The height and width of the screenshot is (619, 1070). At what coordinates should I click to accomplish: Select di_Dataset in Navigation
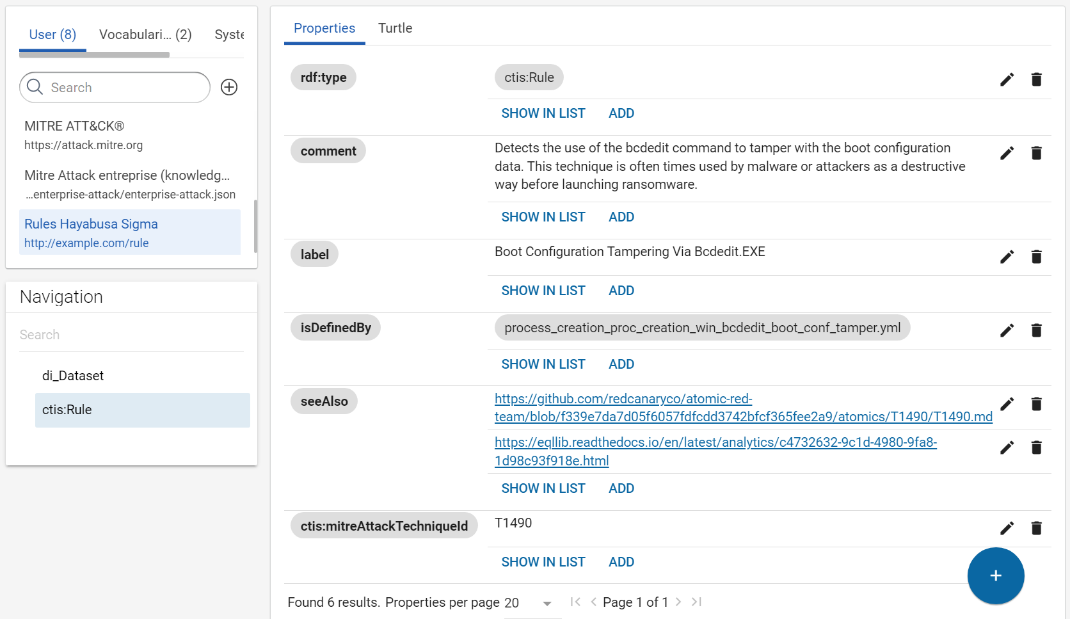pos(73,376)
